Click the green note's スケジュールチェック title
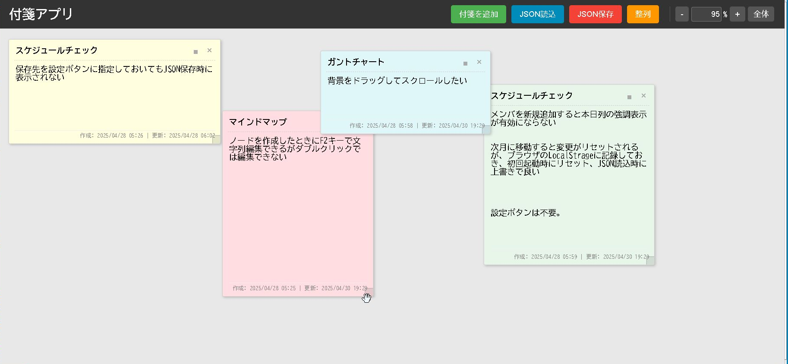 [532, 96]
